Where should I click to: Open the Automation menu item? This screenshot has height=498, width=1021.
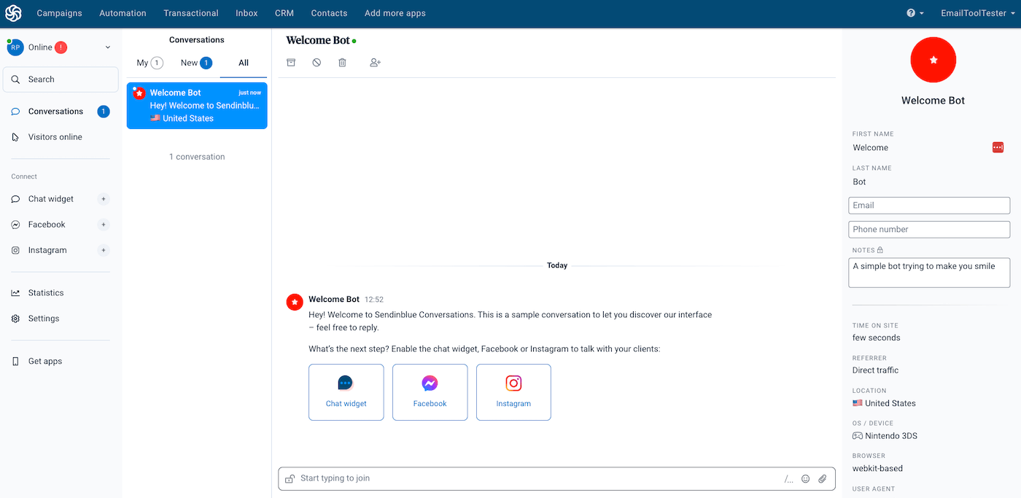pyautogui.click(x=122, y=12)
